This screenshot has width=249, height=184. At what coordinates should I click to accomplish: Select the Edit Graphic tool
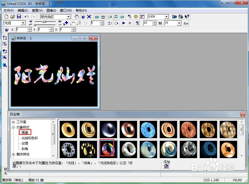click(x=5, y=57)
